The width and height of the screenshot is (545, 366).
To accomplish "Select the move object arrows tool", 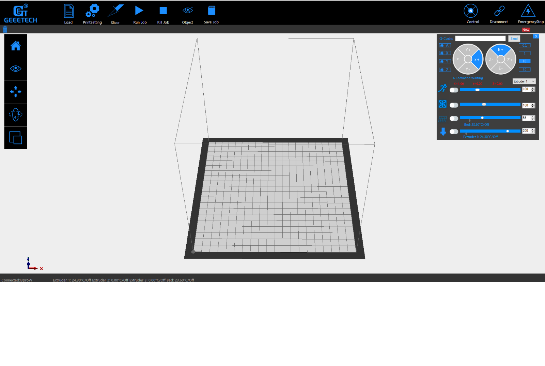I will coord(16,92).
